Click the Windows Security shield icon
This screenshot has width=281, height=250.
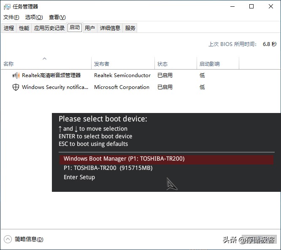(16, 87)
